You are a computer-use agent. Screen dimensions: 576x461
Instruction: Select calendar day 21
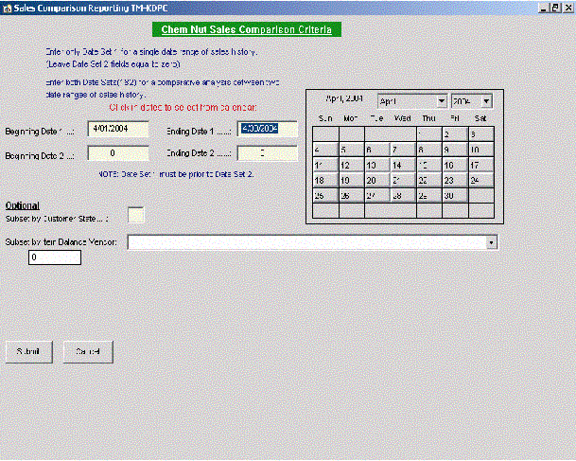tap(403, 180)
